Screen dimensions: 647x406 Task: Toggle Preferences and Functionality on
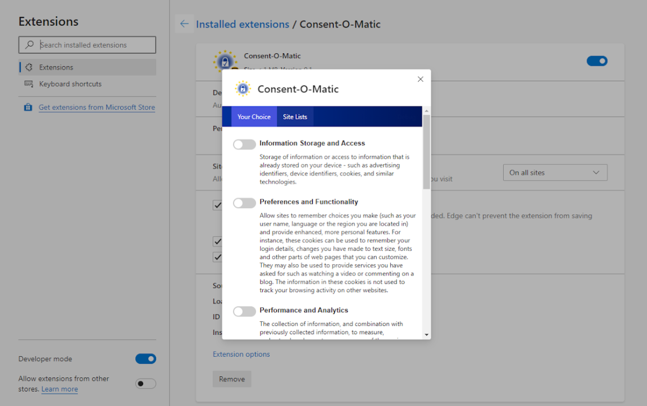tap(244, 203)
